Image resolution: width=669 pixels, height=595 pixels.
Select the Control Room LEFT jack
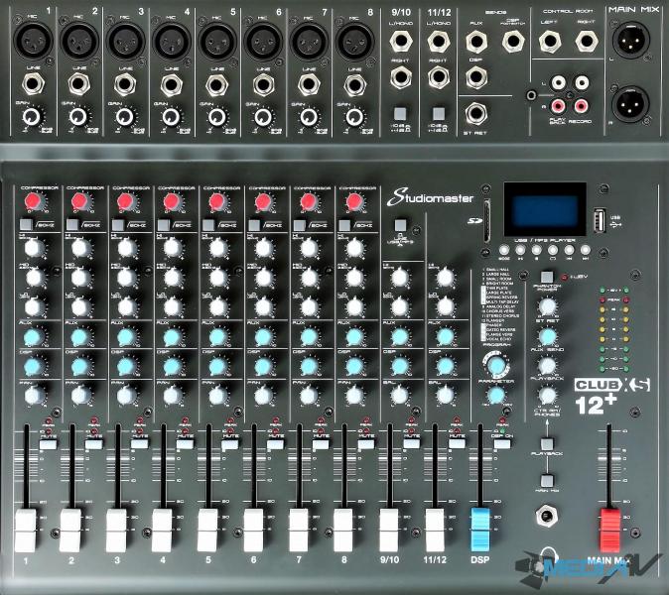(x=550, y=42)
